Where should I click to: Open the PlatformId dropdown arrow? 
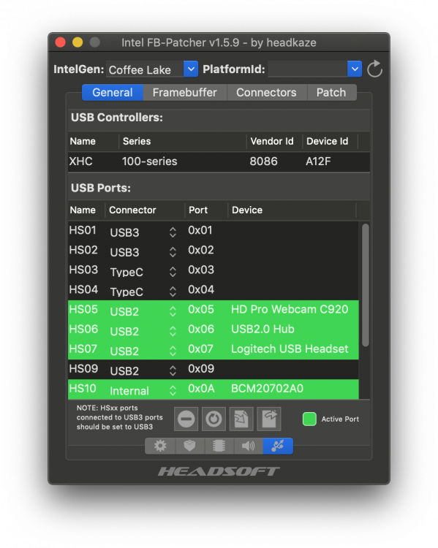click(355, 69)
